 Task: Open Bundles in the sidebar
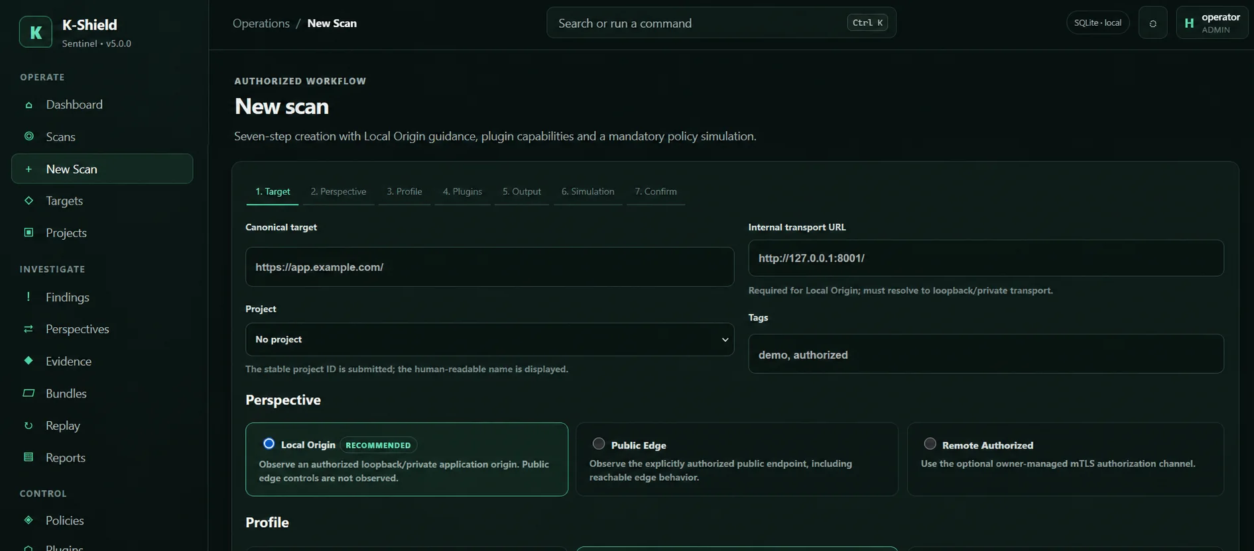tap(102, 393)
